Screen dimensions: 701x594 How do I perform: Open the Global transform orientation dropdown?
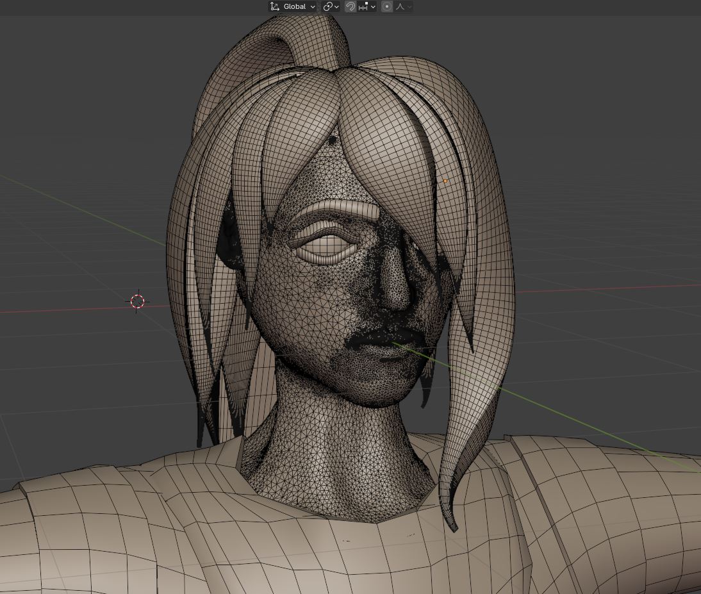click(293, 6)
